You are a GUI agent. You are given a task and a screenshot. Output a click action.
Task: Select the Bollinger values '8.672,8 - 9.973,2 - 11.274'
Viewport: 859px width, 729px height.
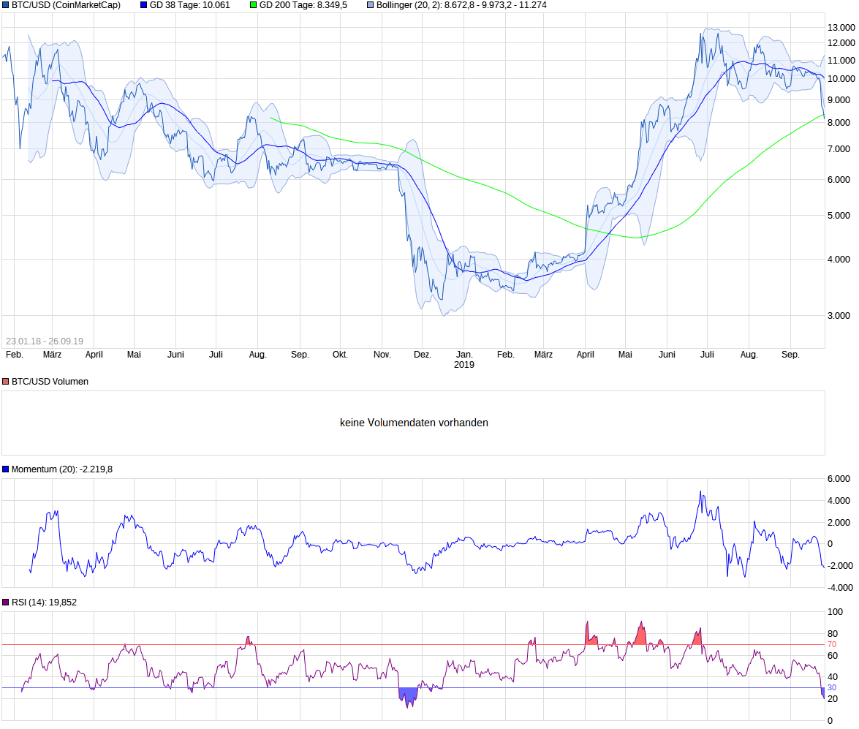click(495, 5)
